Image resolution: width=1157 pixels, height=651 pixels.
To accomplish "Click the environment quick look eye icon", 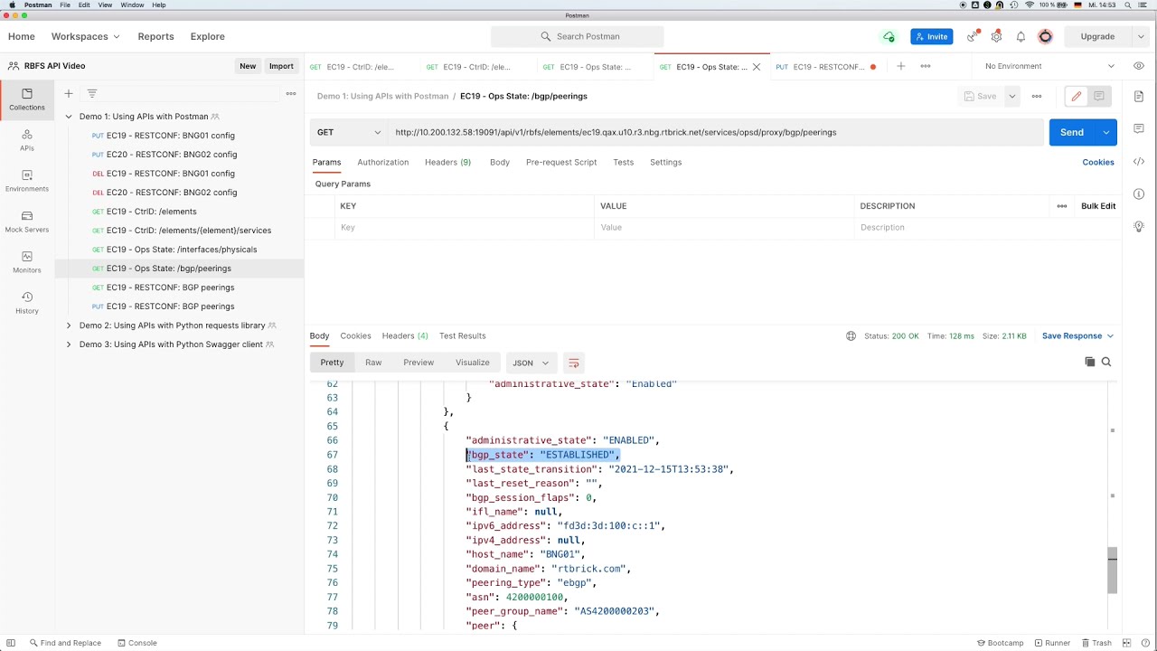I will point(1139,66).
